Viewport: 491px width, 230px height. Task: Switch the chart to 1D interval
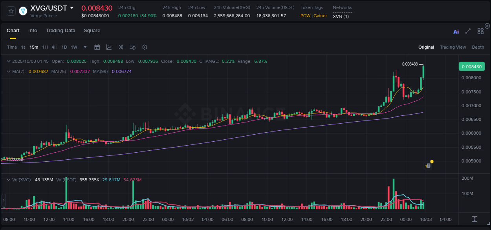(x=64, y=47)
